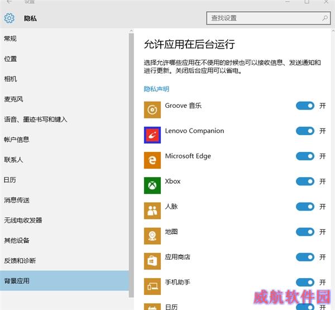Toggle Lenovo Companion background switch
Image resolution: width=335 pixels, height=310 pixels.
[305, 131]
